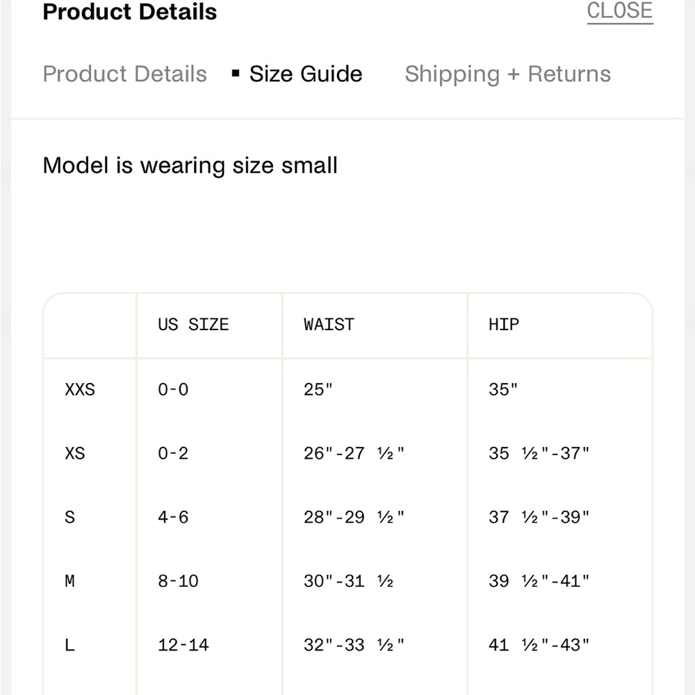Image resolution: width=695 pixels, height=695 pixels.
Task: Click the 25" waist cell
Action: click(318, 389)
